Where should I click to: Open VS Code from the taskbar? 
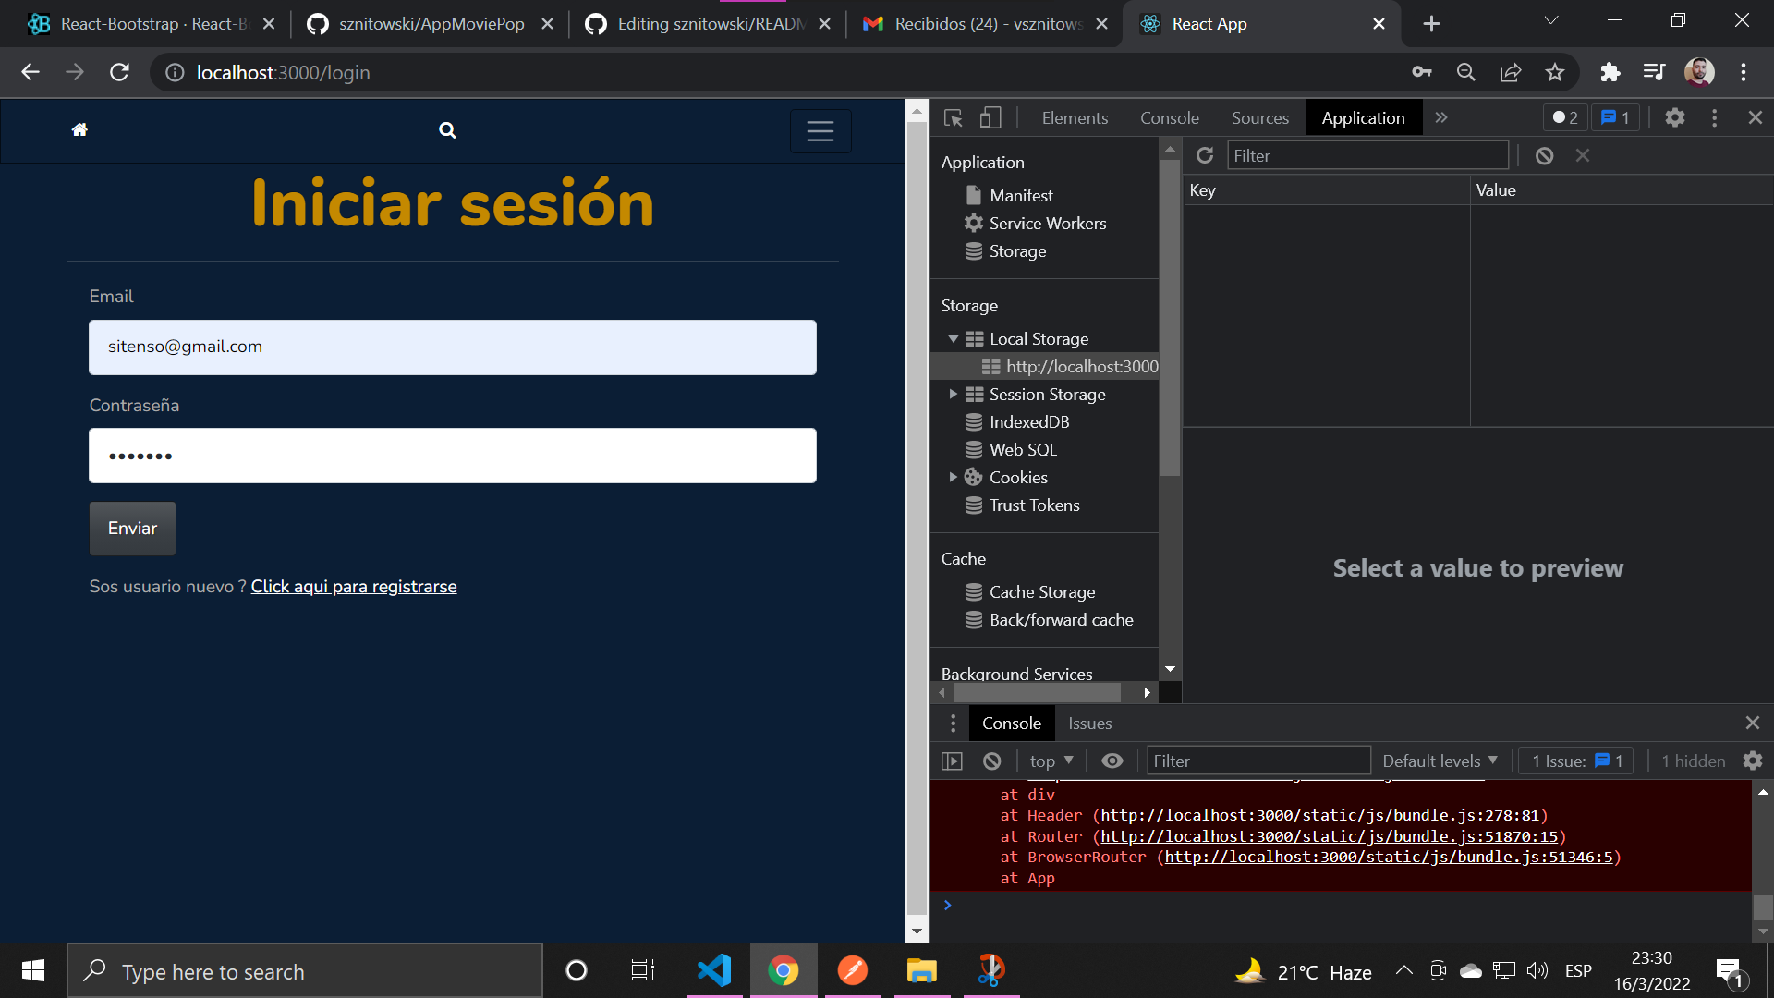pyautogui.click(x=713, y=970)
